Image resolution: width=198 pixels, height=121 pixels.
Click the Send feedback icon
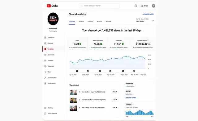click(45, 114)
